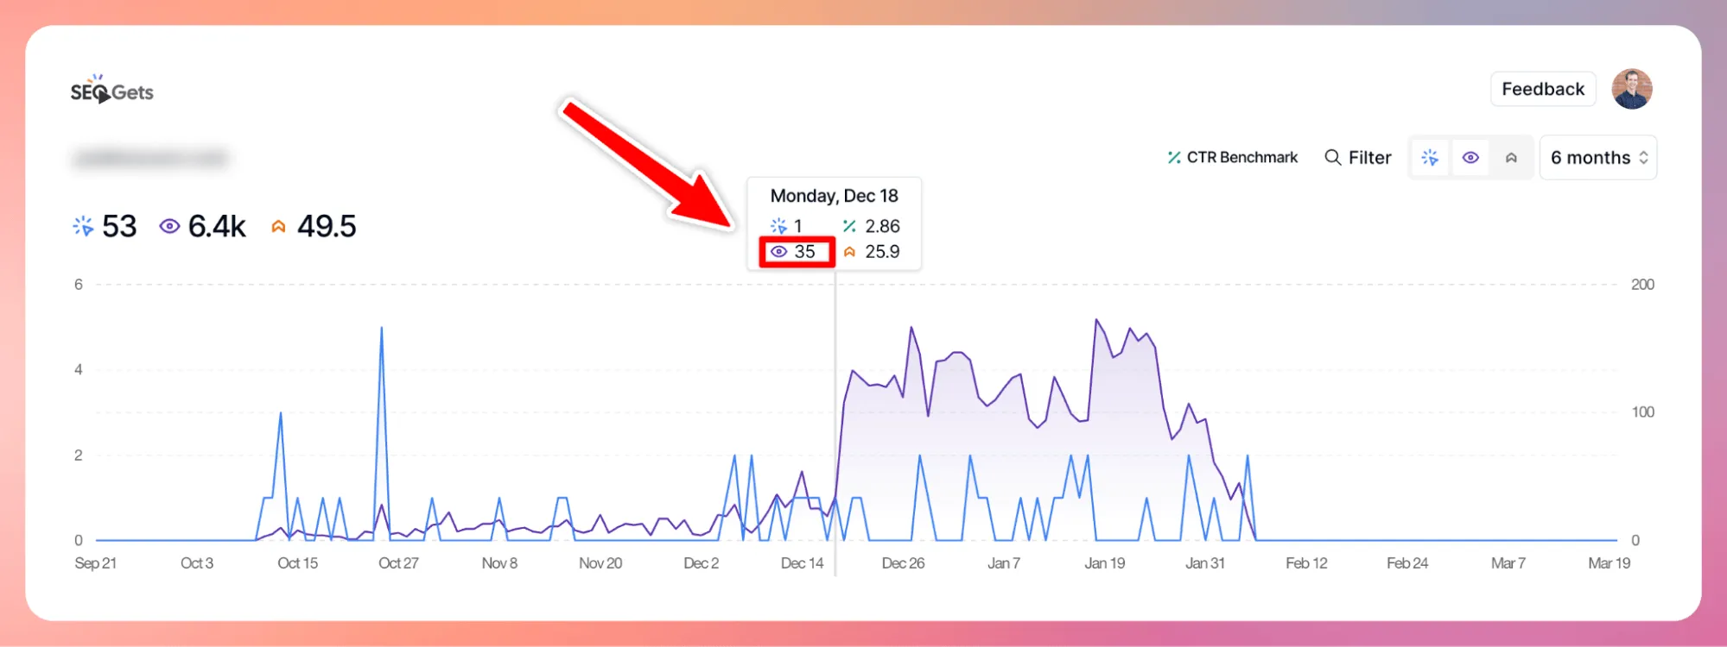
Task: Open the user profile avatar
Action: click(x=1631, y=89)
